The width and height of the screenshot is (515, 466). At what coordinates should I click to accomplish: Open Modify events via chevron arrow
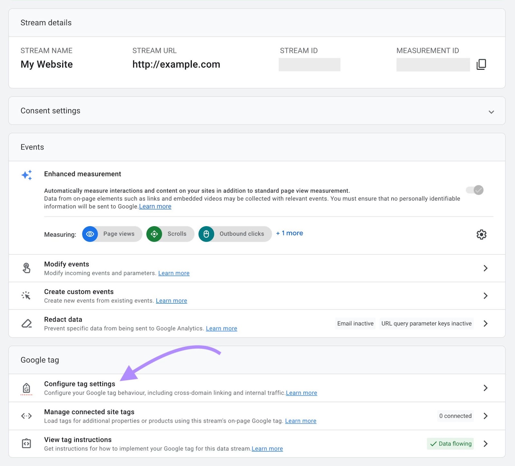pyautogui.click(x=485, y=268)
